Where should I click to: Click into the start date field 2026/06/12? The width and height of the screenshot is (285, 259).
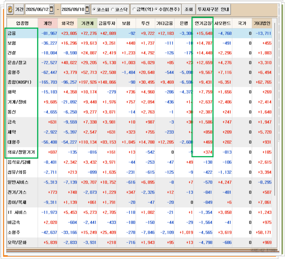37,9
